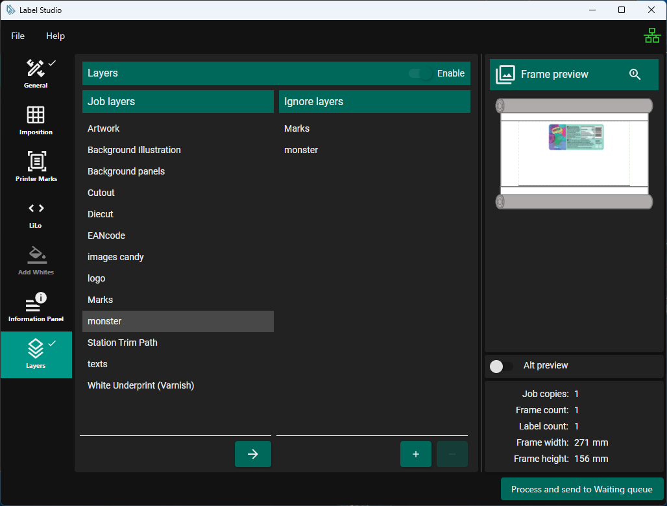
Task: Open the Printer Marks panel
Action: point(36,167)
